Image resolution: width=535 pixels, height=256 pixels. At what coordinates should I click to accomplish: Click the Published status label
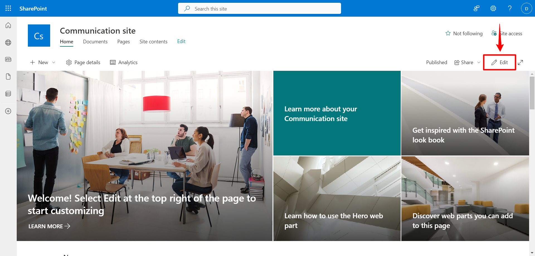coord(437,62)
